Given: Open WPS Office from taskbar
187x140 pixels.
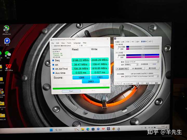Looking at the screenshot, I should 103,129.
